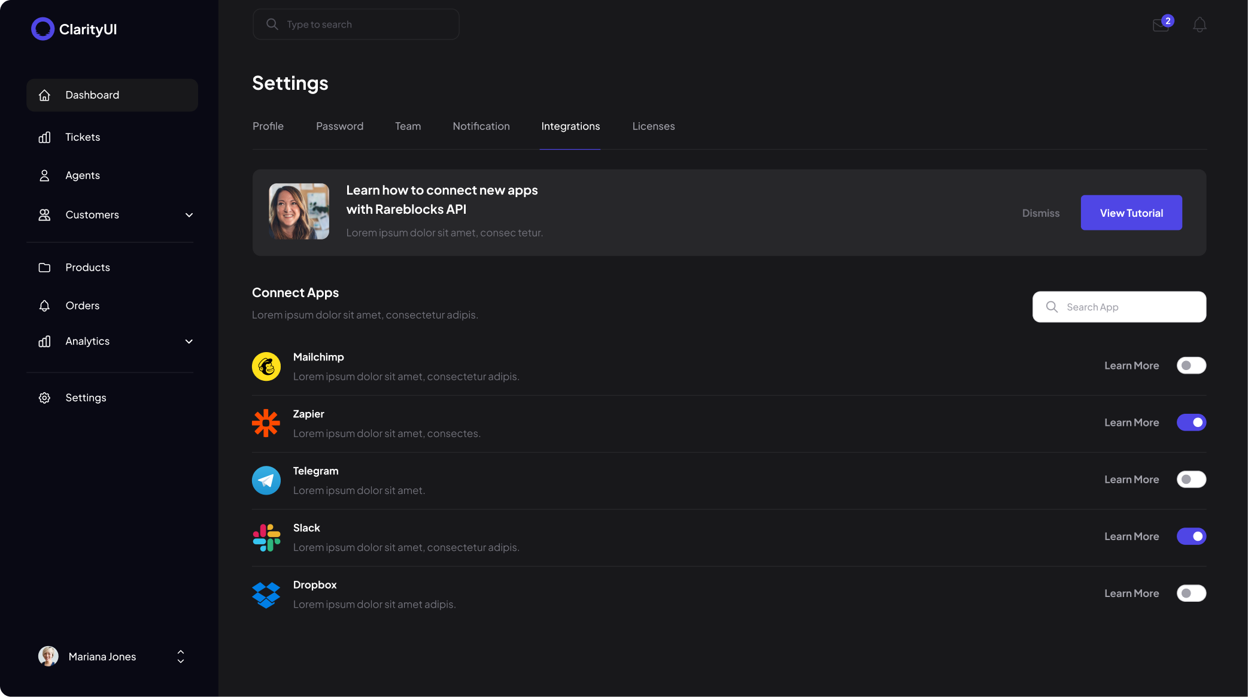The width and height of the screenshot is (1248, 697).
Task: Click the Dropbox app logo
Action: point(266,595)
